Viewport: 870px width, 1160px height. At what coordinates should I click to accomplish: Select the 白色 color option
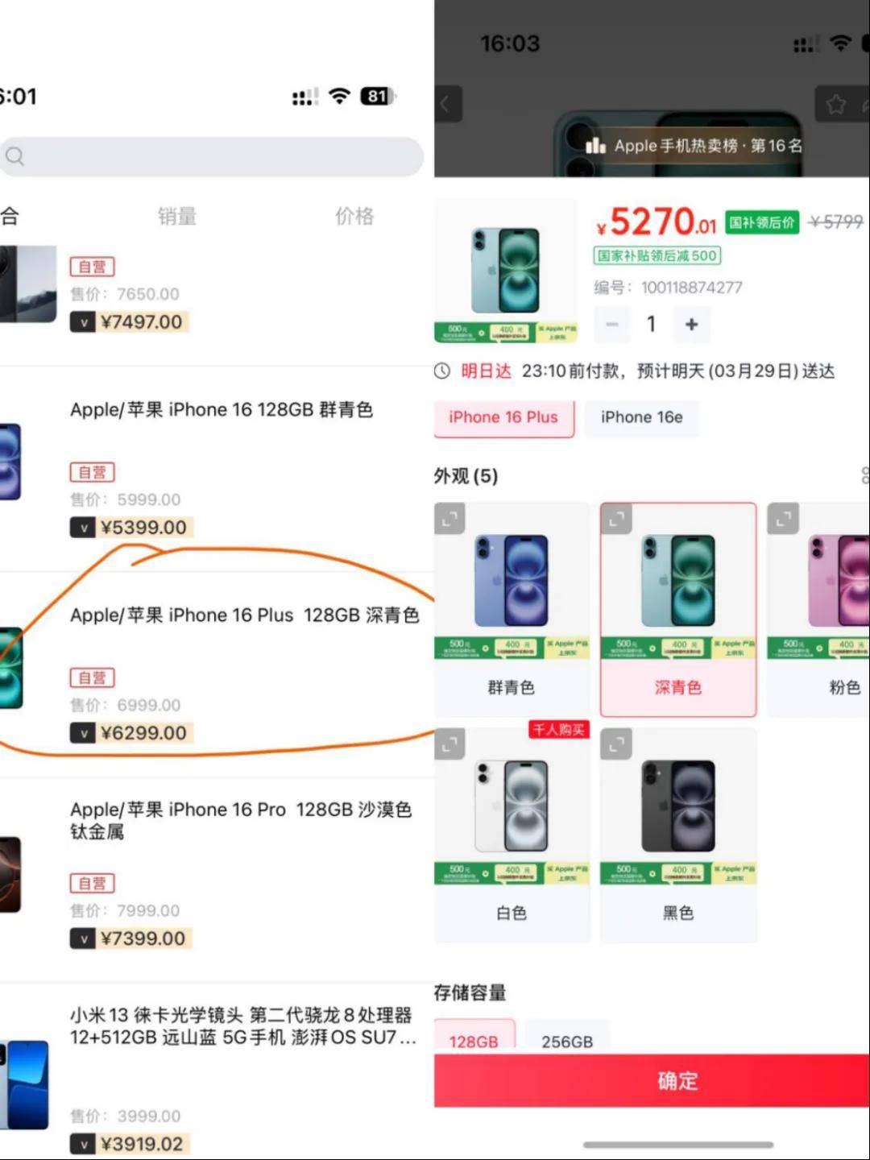pyautogui.click(x=512, y=835)
